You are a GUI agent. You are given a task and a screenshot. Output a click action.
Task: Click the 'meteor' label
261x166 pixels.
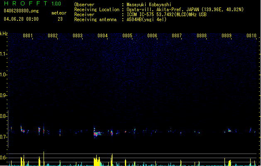tap(59, 13)
